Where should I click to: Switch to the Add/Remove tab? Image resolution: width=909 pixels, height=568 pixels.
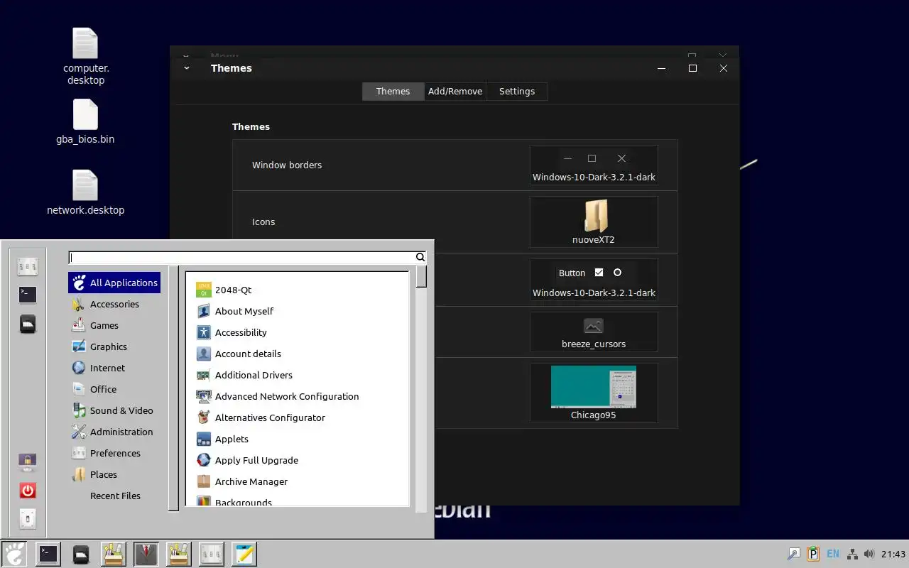coord(455,91)
